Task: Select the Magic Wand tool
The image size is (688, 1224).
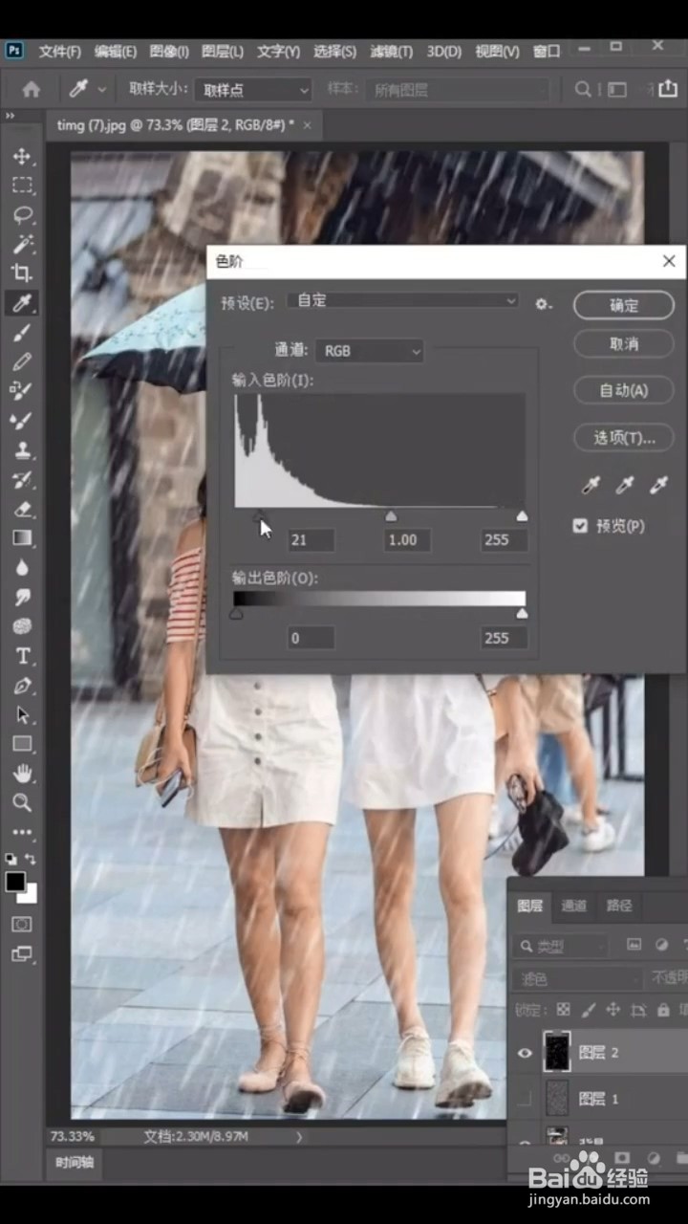Action: tap(22, 244)
